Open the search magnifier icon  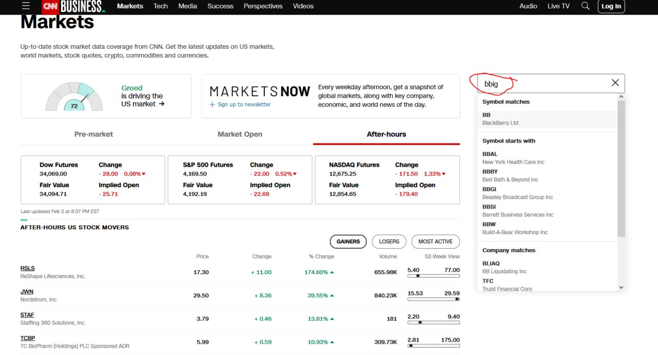point(585,6)
